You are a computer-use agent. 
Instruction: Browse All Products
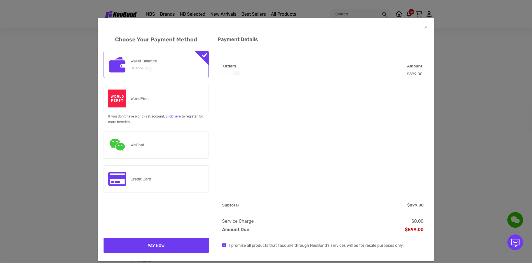[x=283, y=14]
